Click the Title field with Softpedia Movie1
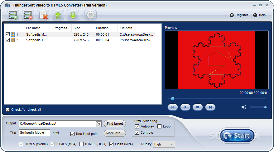274x152 pixels. click(35, 133)
